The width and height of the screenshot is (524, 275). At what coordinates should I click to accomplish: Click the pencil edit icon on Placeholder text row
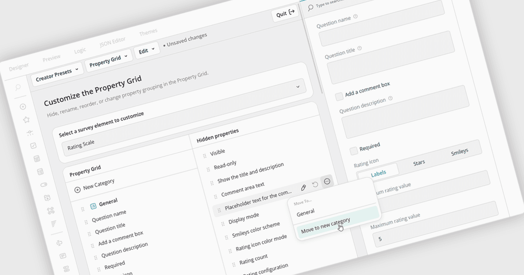coord(303,187)
